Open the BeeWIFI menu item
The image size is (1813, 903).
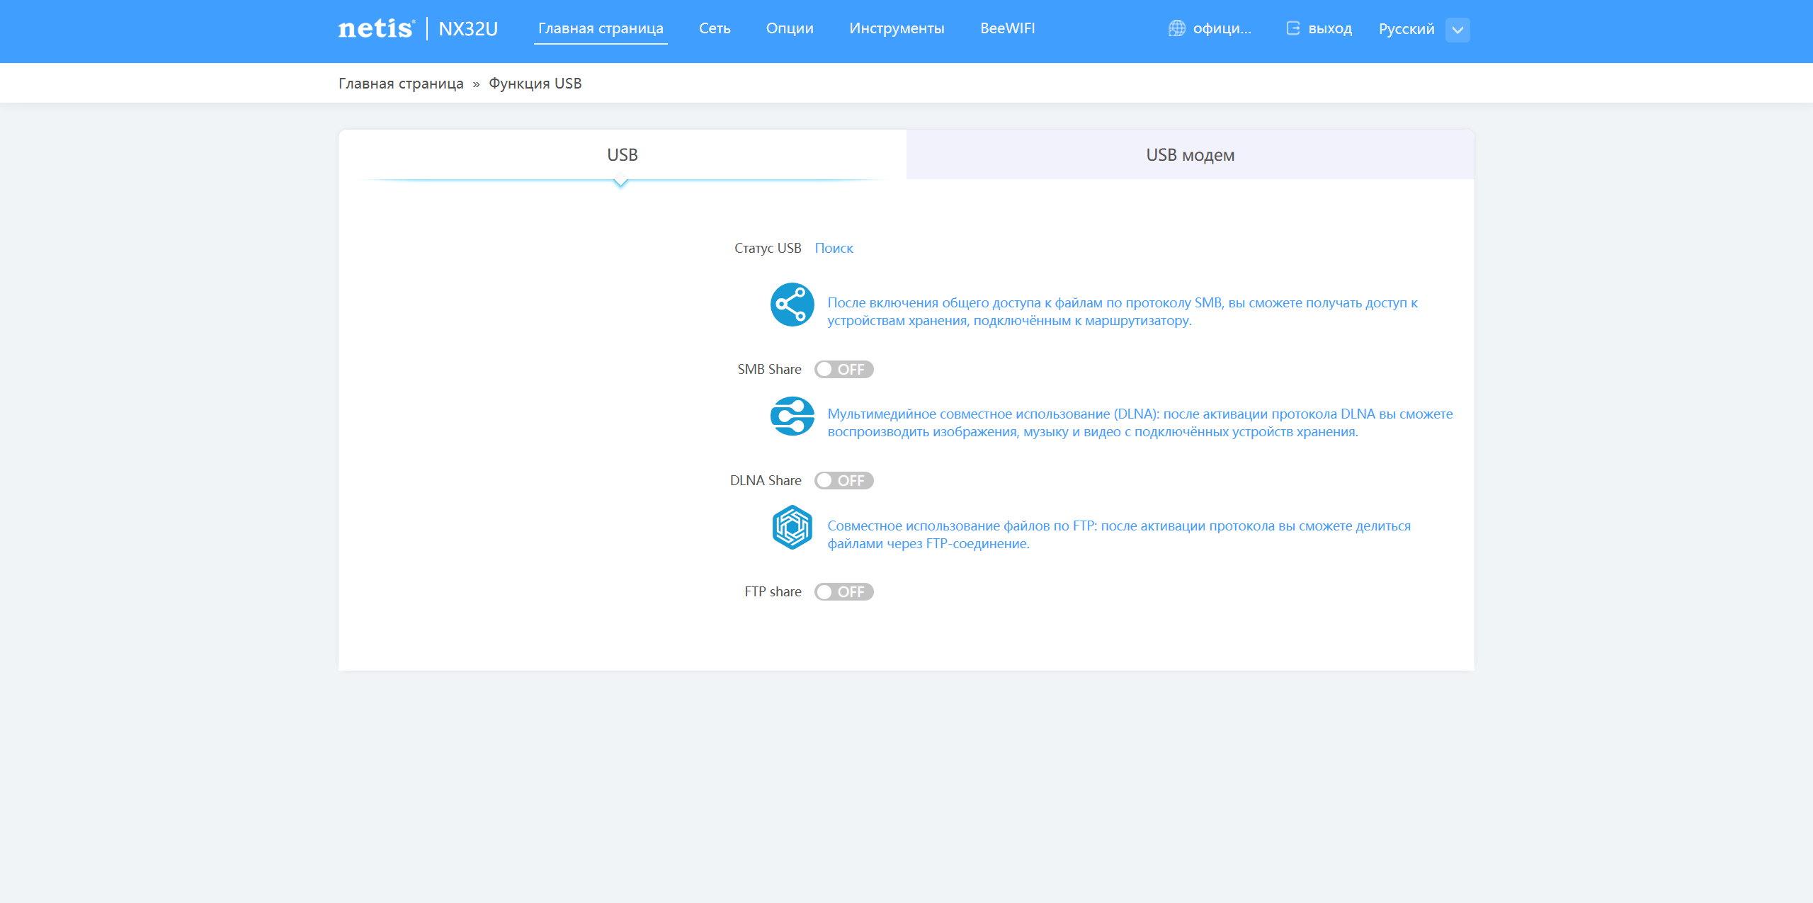tap(1007, 28)
